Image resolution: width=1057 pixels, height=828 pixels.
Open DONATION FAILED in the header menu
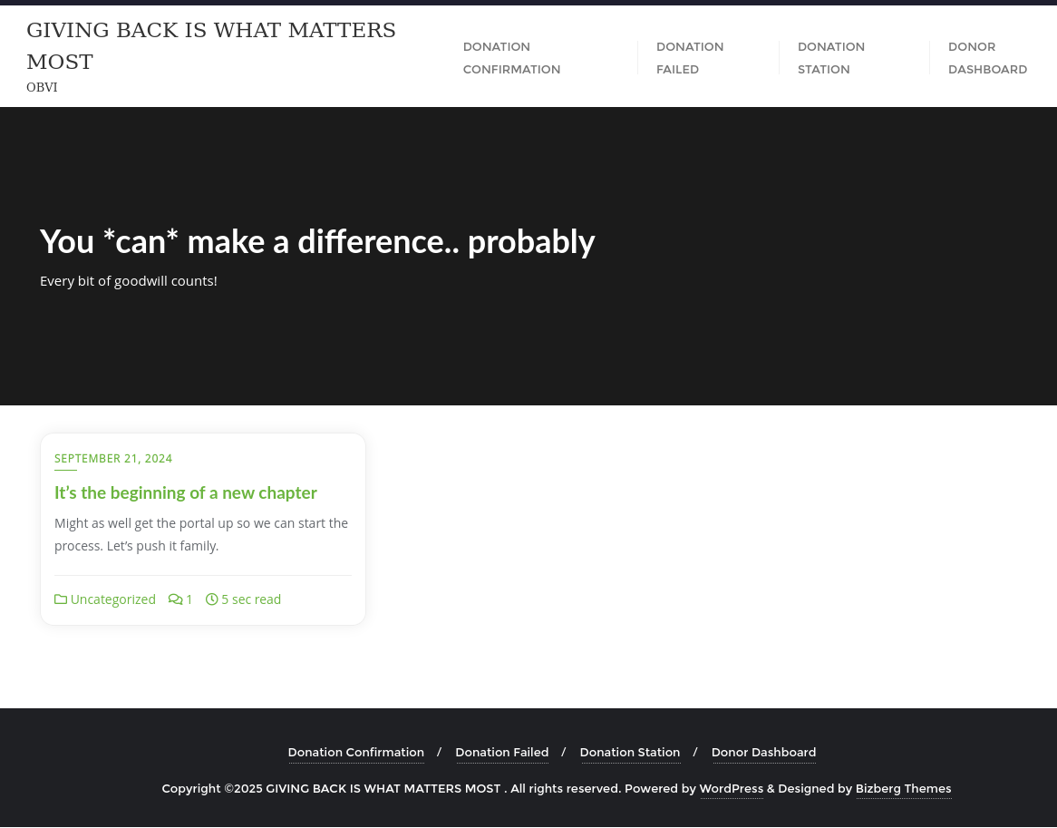click(690, 57)
